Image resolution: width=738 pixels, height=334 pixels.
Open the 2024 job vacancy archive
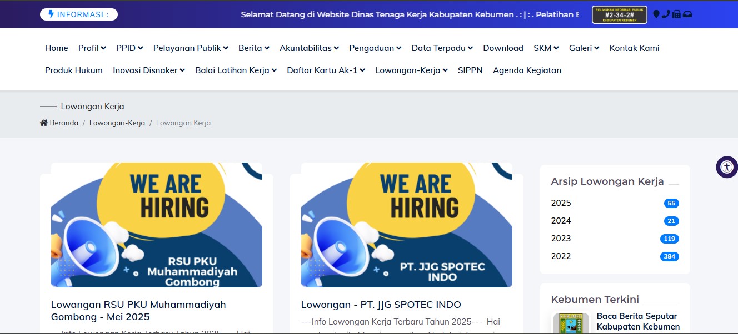[561, 221]
